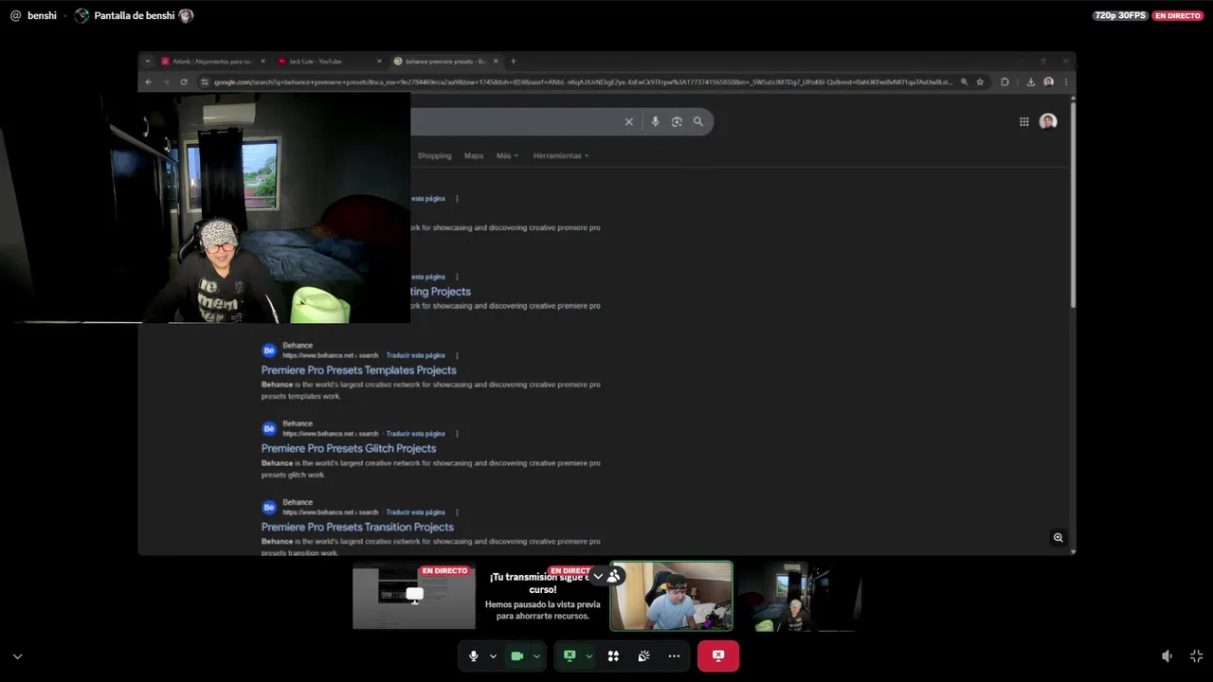This screenshot has width=1213, height=682.
Task: Translate page for Templates Projects result
Action: tap(415, 355)
